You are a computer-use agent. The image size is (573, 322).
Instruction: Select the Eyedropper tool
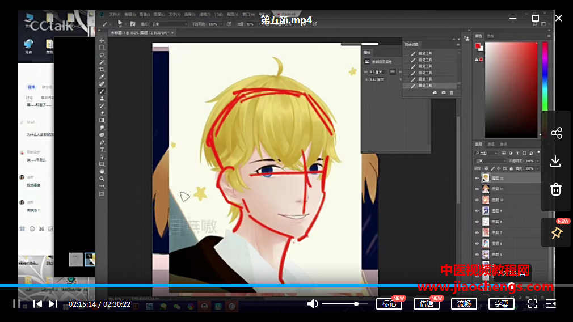(102, 77)
